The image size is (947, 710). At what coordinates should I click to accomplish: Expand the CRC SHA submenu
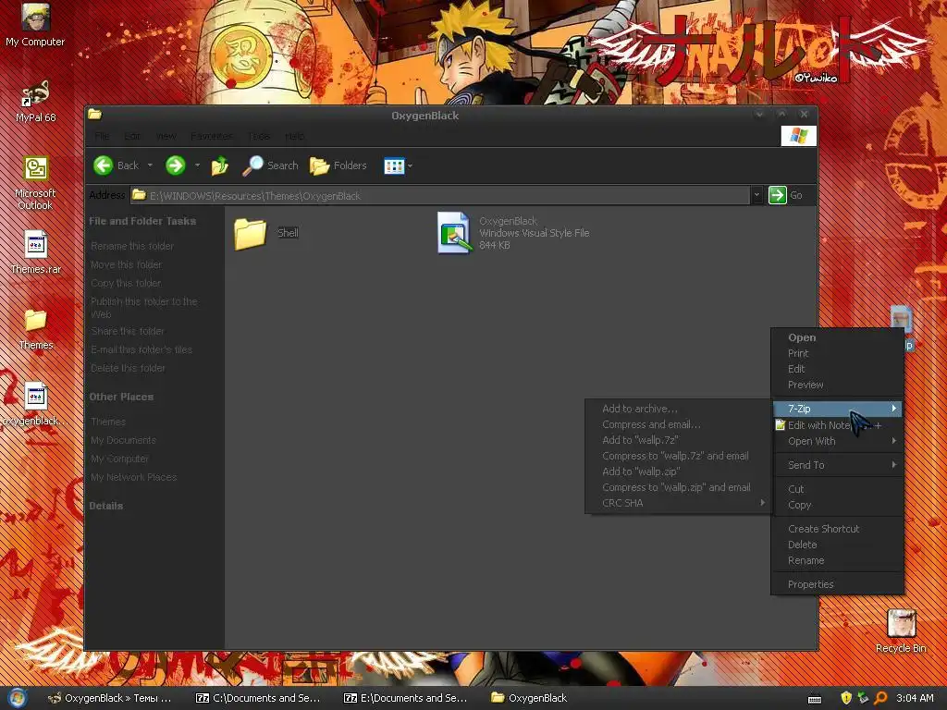coord(678,503)
